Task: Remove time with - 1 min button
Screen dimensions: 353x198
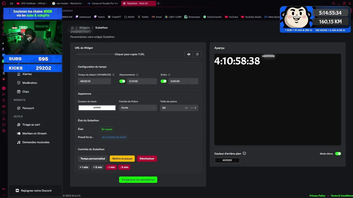Action: [x=111, y=167]
